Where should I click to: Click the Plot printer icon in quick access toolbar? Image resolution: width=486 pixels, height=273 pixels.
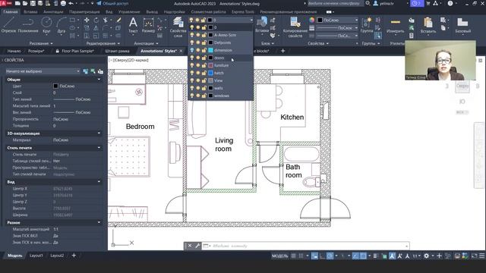[x=63, y=3]
